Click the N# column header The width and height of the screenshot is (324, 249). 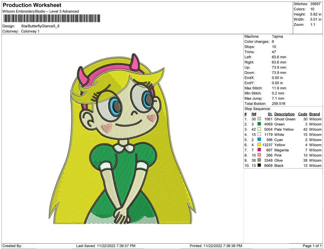click(x=254, y=114)
